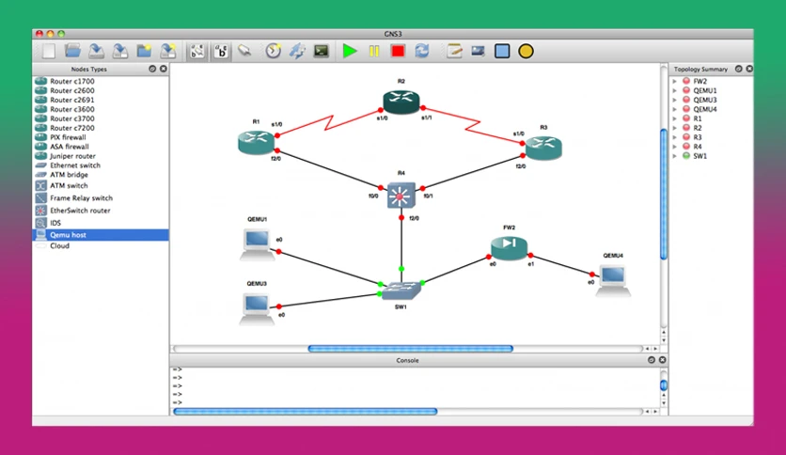Select Router c7200 node type
Screen dimensions: 786x455
click(x=101, y=128)
